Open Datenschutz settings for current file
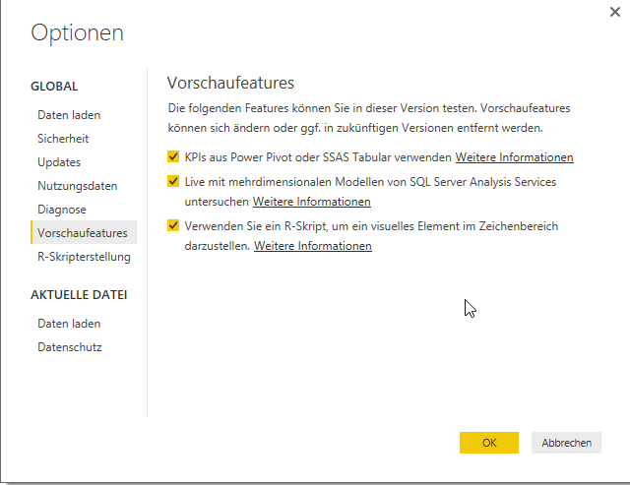Viewport: 630px width, 485px height. point(70,347)
